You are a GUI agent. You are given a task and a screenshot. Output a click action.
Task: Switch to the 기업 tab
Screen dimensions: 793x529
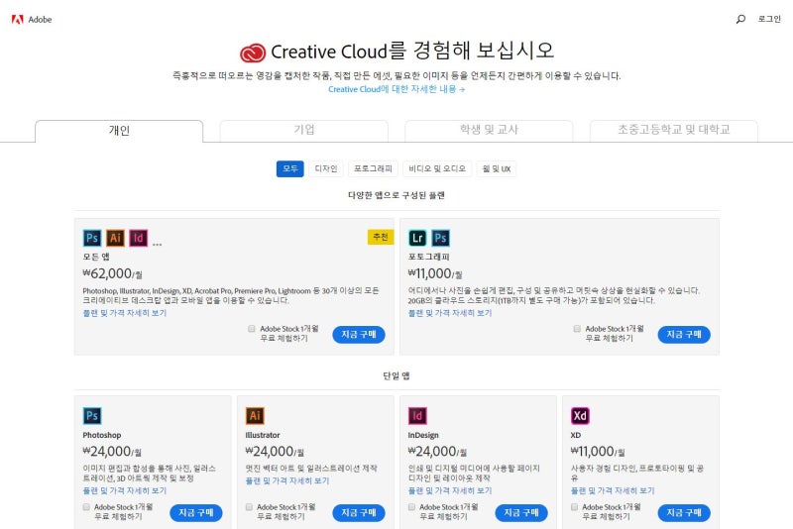pos(304,131)
